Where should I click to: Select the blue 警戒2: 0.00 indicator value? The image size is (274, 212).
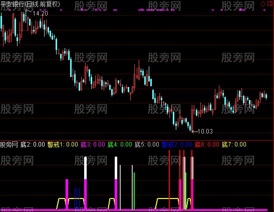[177, 144]
